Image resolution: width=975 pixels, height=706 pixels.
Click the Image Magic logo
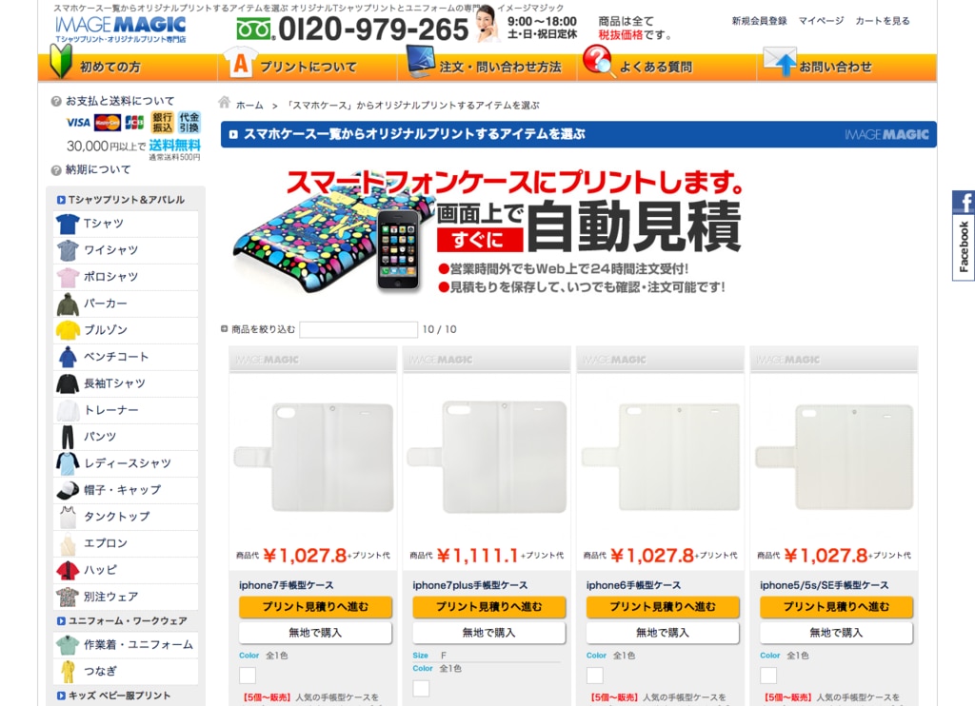(120, 29)
